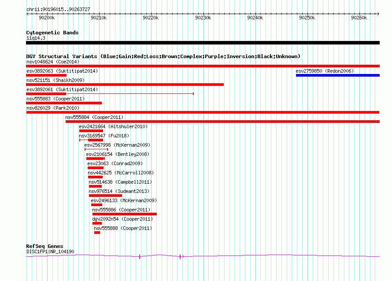Click the red bar under nsv1048624
Image resolution: width=392 pixels, height=281 pixels.
pos(203,66)
